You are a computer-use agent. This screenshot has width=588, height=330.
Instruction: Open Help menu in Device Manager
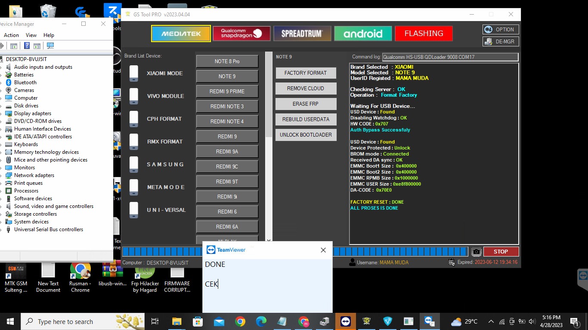[x=49, y=35]
